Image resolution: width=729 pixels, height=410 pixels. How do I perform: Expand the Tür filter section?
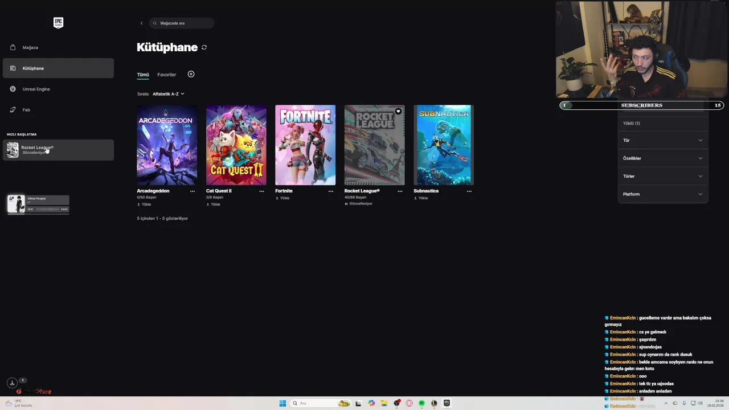coord(663,140)
